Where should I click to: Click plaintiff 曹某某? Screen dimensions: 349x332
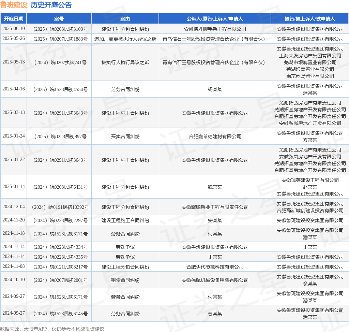(x=215, y=314)
